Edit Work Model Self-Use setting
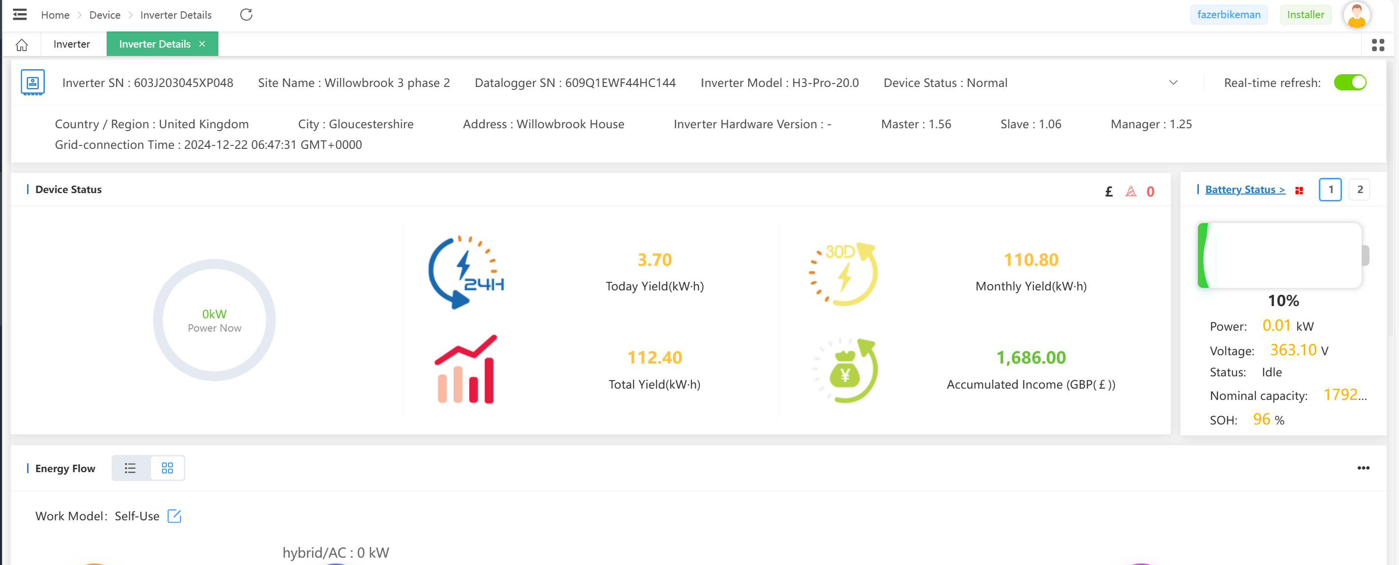 coord(175,516)
